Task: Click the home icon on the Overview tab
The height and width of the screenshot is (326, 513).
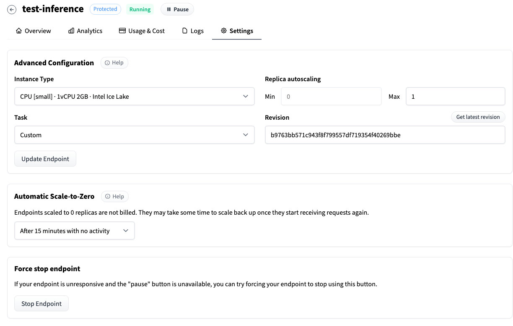Action: coord(18,30)
